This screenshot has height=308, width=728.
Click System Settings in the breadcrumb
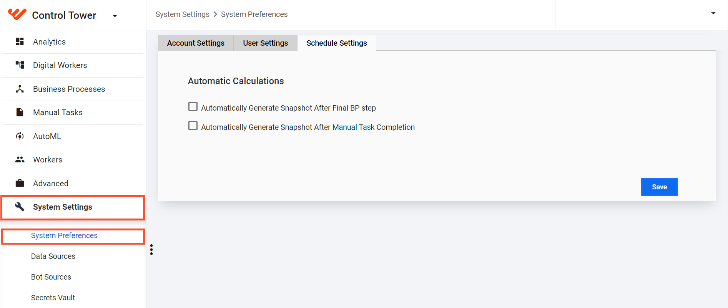pos(182,14)
